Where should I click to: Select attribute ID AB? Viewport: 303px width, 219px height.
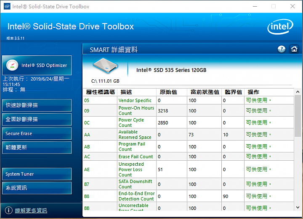[x=87, y=147]
